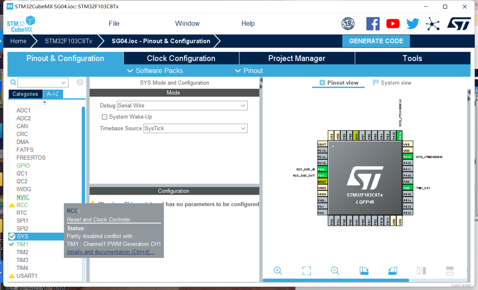Select NVIC in the peripheral list
This screenshot has width=478, height=290.
pyautogui.click(x=23, y=197)
